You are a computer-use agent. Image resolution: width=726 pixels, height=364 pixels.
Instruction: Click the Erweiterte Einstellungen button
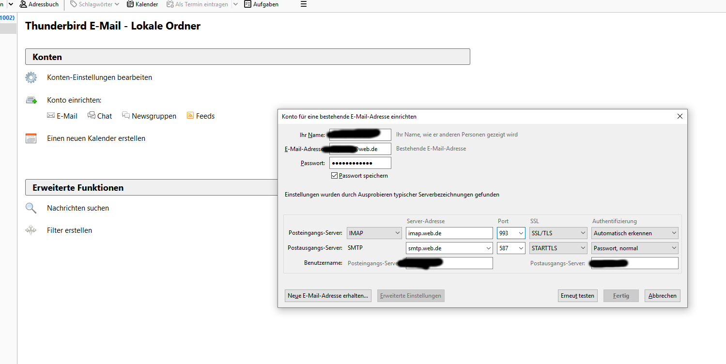411,296
